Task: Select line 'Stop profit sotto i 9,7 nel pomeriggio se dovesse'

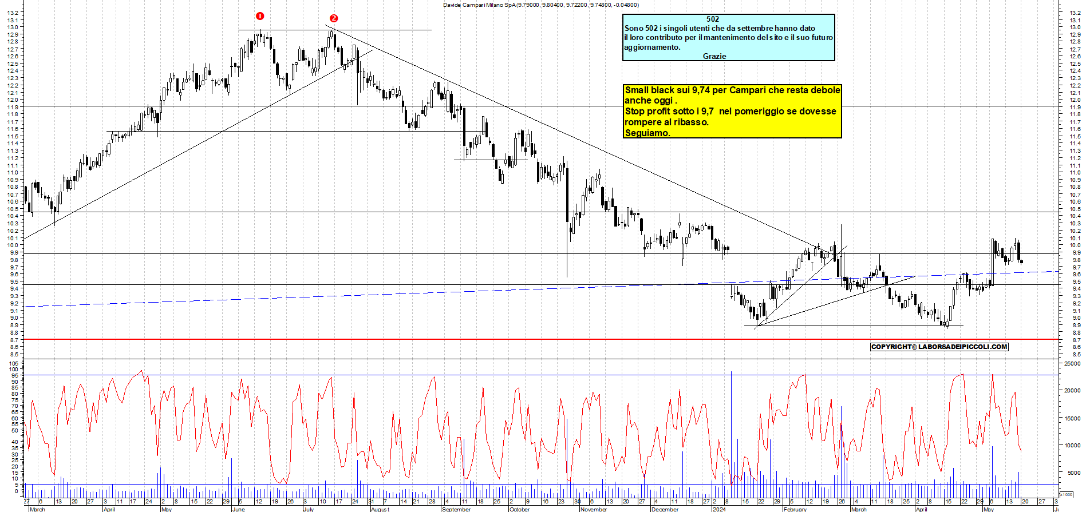Action: point(730,111)
